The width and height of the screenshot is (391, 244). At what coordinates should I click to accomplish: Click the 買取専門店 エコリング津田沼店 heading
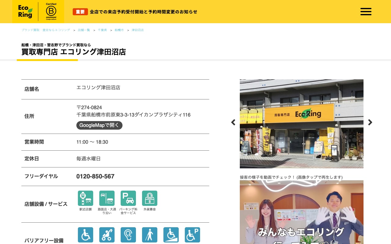click(74, 52)
